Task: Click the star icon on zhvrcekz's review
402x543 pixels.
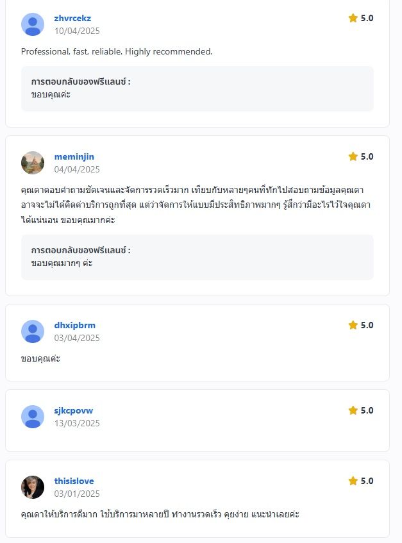Action: (x=353, y=18)
